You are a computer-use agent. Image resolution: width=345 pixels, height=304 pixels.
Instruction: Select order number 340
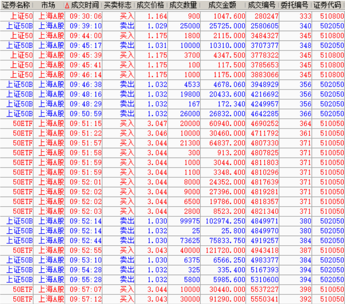click(x=305, y=26)
